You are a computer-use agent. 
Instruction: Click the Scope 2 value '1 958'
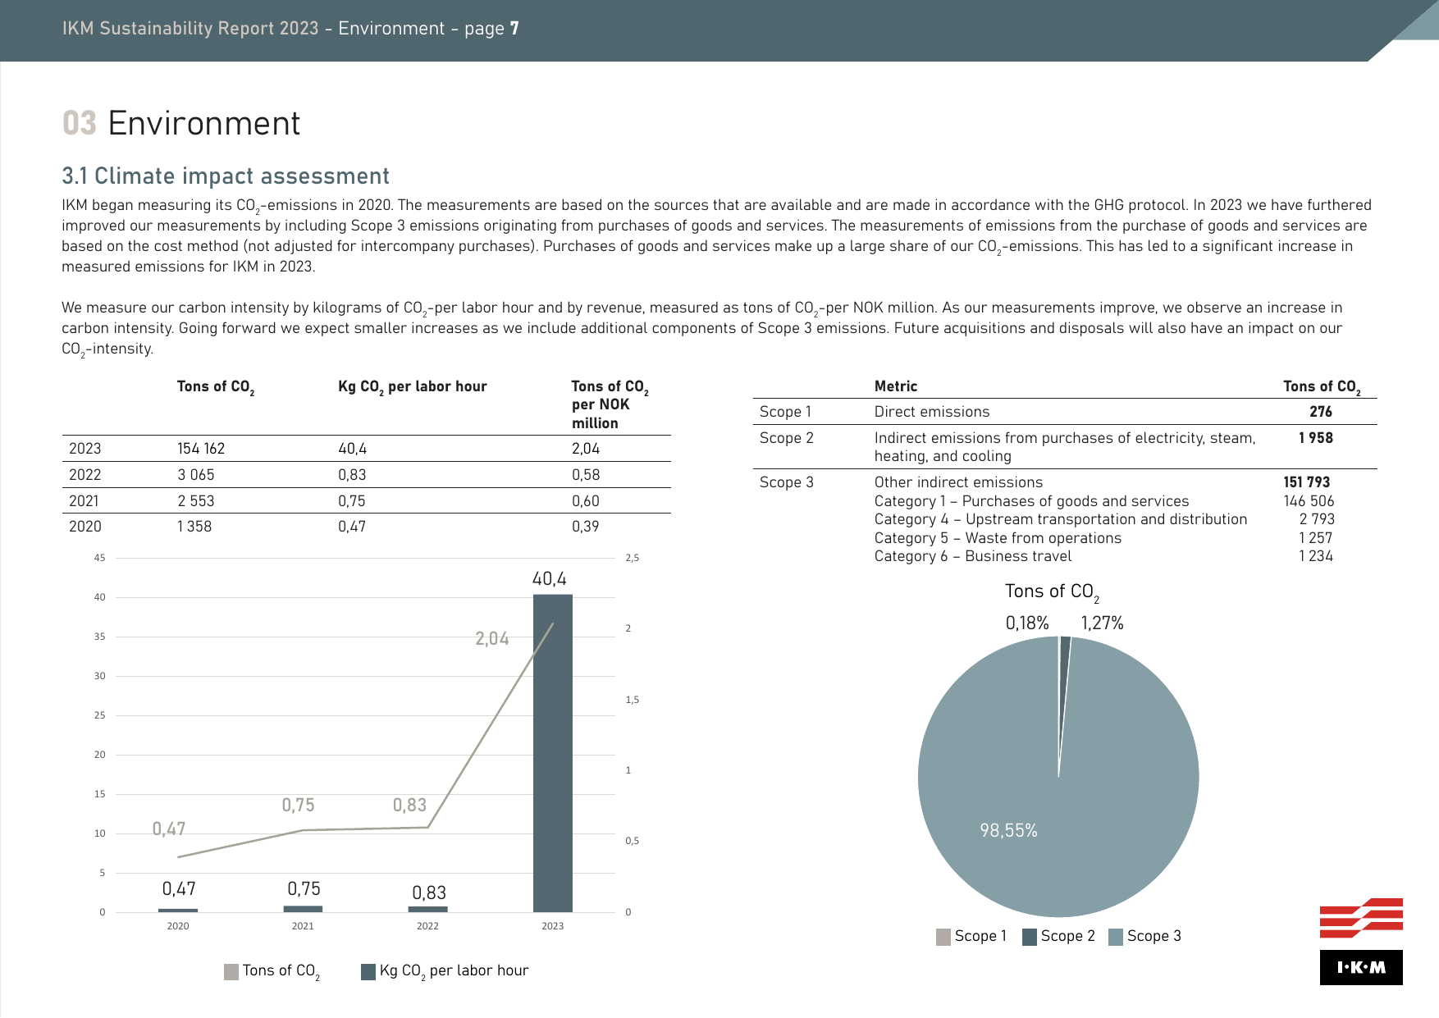pyautogui.click(x=1316, y=438)
